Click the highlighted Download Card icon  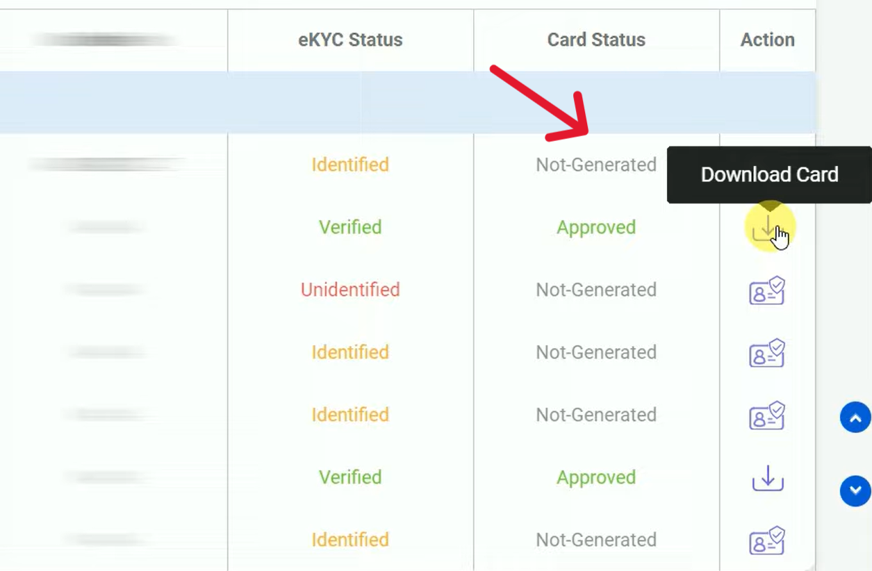(x=767, y=228)
